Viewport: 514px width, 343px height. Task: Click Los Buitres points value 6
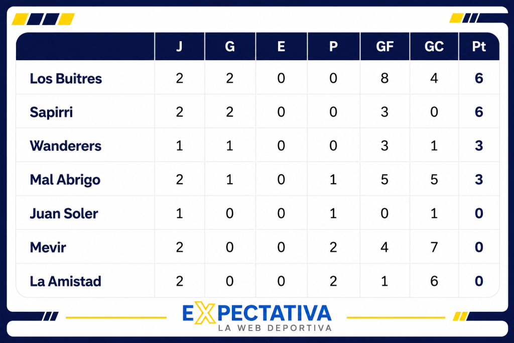pos(479,78)
